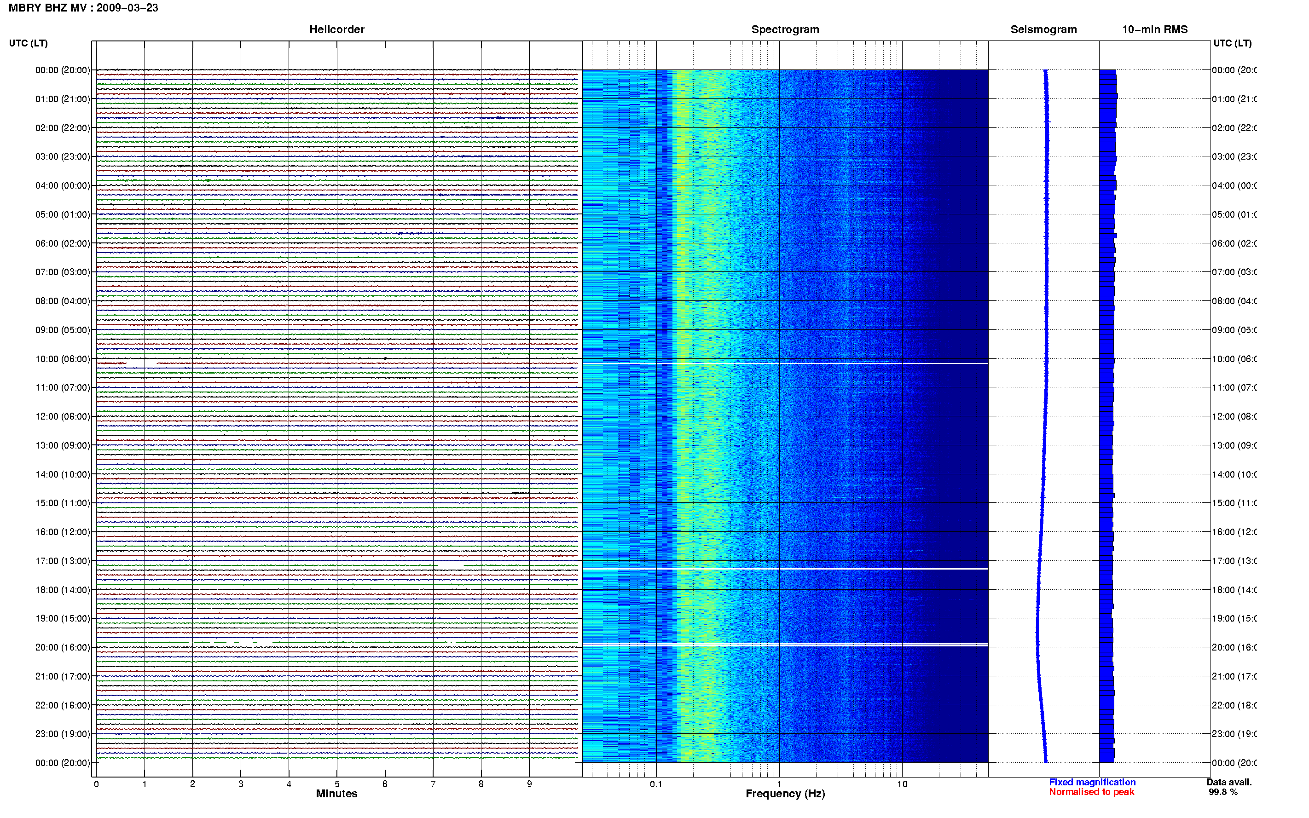Click the "Seismogram" panel heading
This screenshot has height=818, width=1309.
click(x=1043, y=30)
